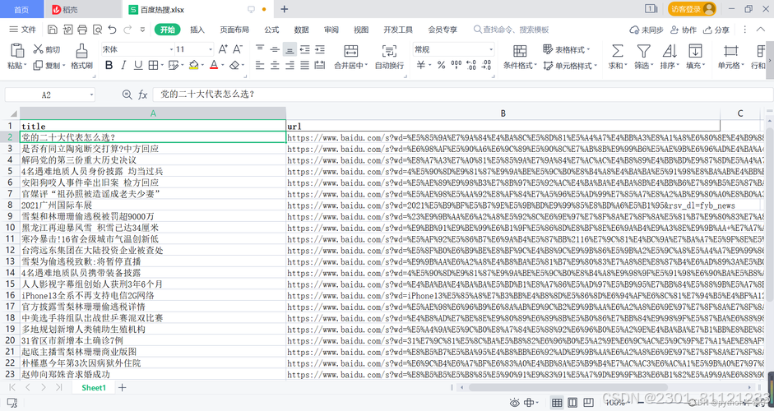Click the Cell (单元格) ribbon icon
The width and height of the screenshot is (774, 411).
point(730,57)
